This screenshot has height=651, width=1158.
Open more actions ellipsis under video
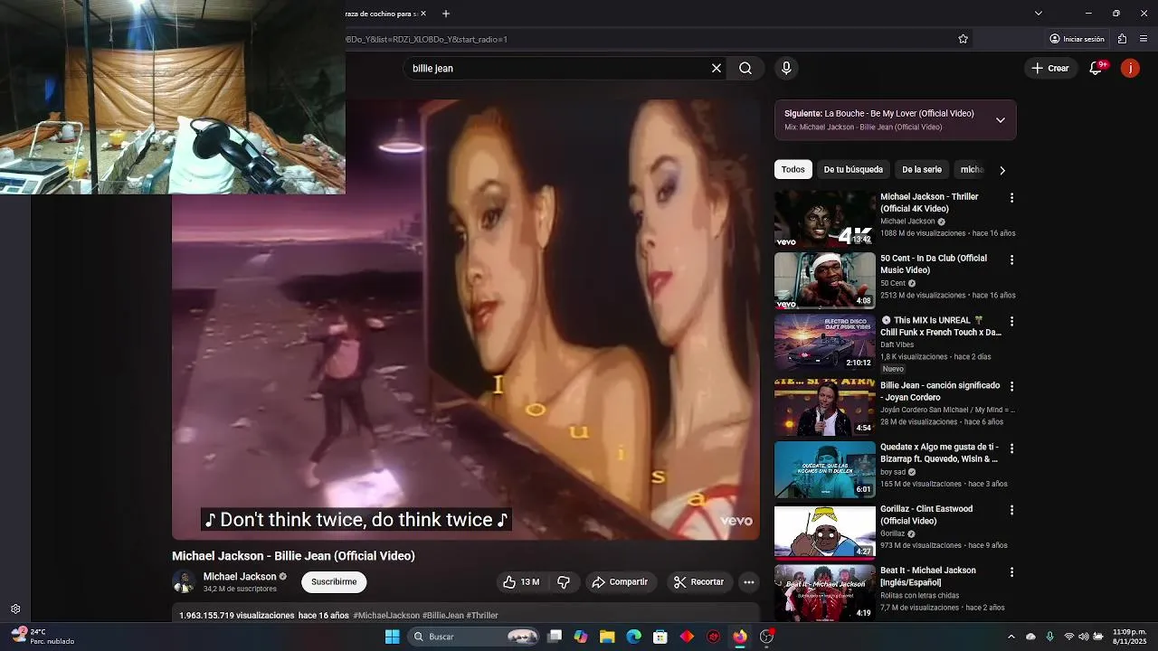pyautogui.click(x=748, y=582)
